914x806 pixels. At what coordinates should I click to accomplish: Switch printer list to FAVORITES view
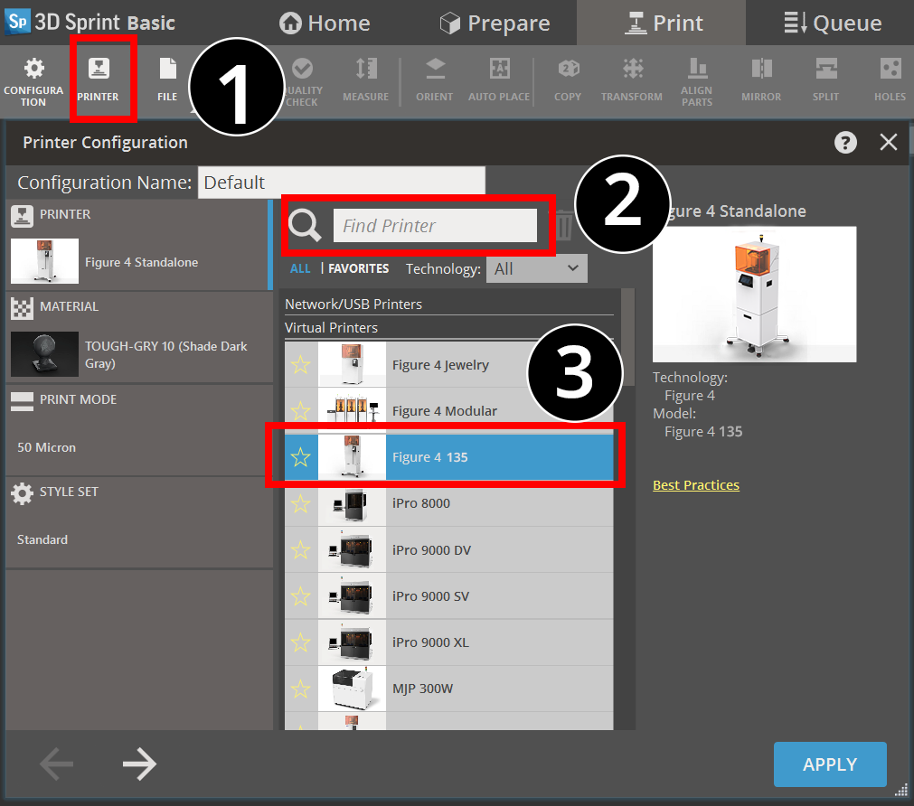point(358,268)
